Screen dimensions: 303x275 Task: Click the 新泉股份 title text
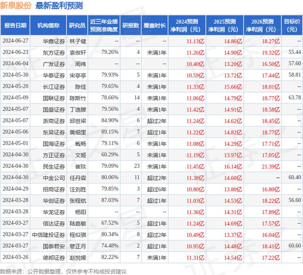(16, 5)
